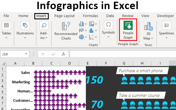Expand the 3D Map dropdown arrow
The image size is (176, 110).
(x=152, y=38)
